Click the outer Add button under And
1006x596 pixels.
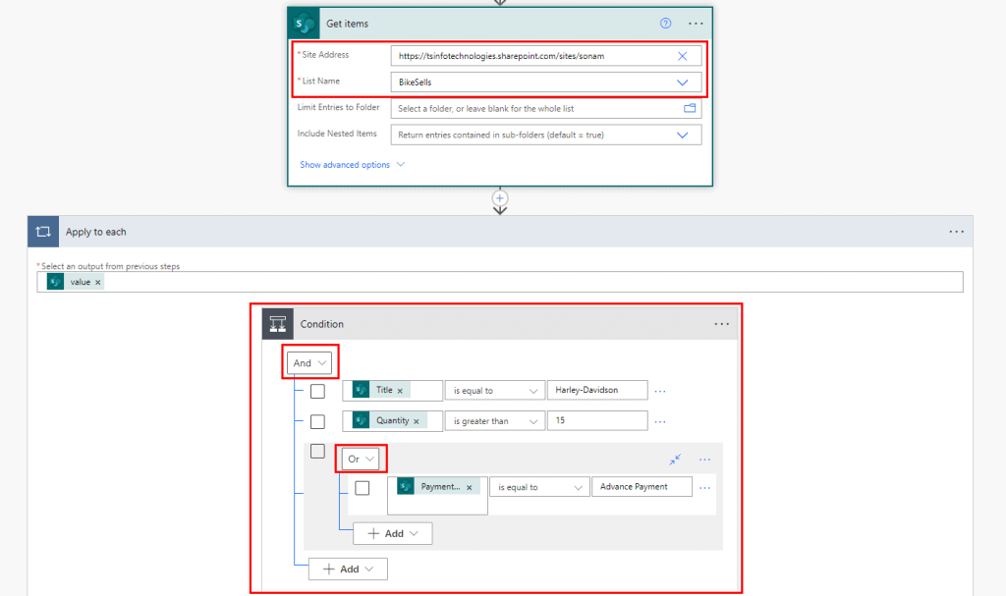(x=349, y=569)
